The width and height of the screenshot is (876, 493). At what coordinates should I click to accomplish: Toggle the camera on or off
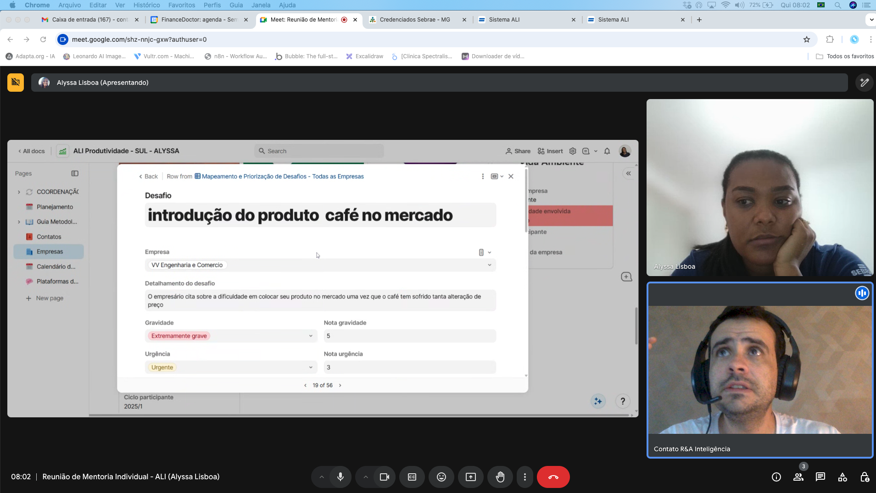tap(385, 477)
